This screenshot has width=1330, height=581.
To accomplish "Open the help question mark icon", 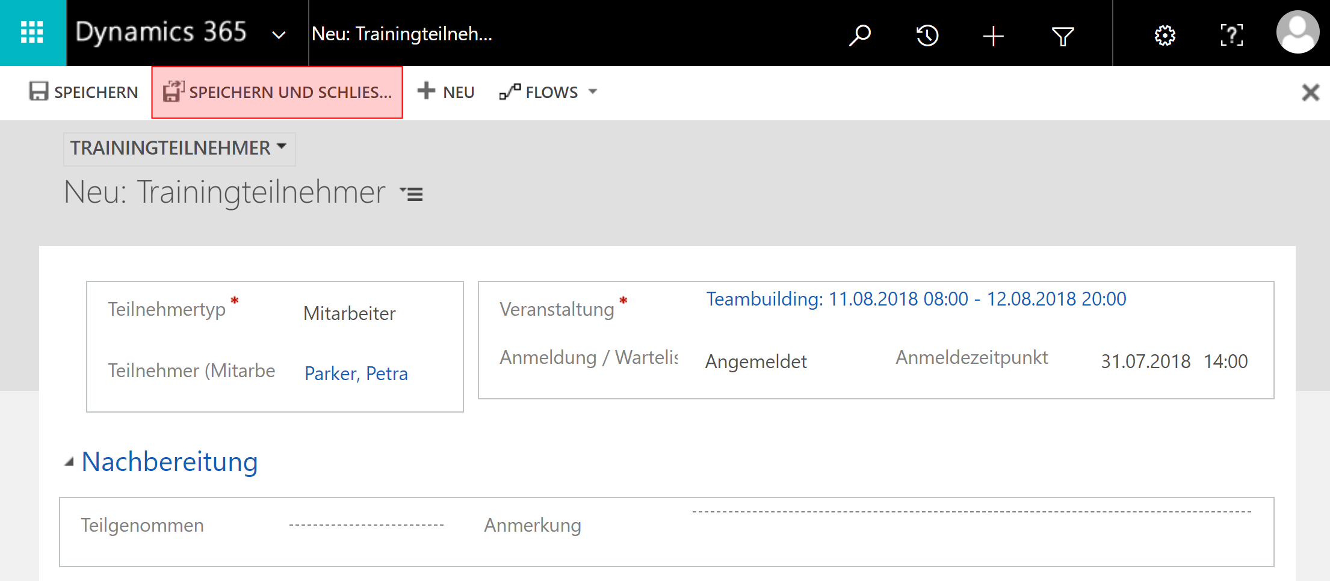I will tap(1231, 35).
